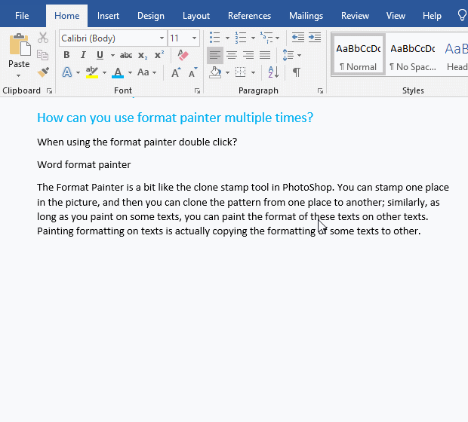Toggle Justify alignment
468x422 pixels.
click(265, 55)
